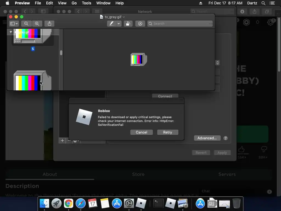The width and height of the screenshot is (281, 211).
Task: Open the gear action menu in Network window
Action: tap(76, 141)
